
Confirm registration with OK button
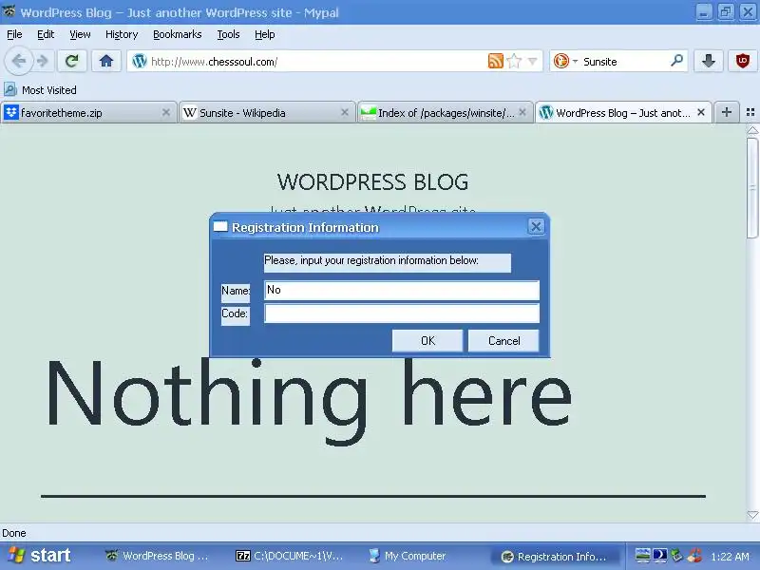point(427,341)
